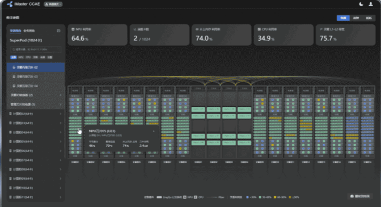This screenshot has height=207, width=381.
Task: Click the NPU legend icon at bottom
Action: tap(185, 197)
